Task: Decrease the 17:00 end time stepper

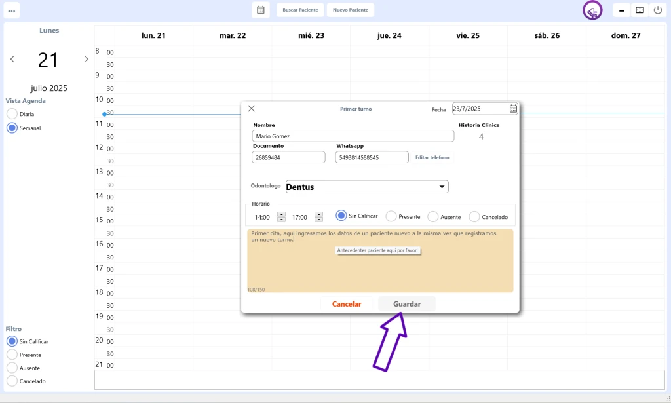Action: (x=318, y=220)
